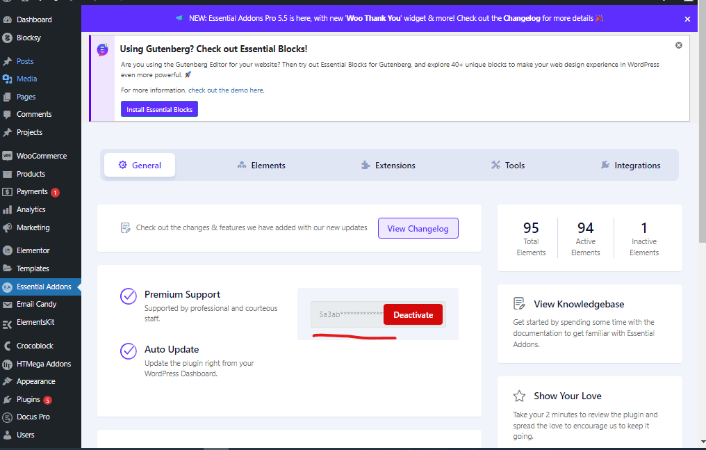Click the Plugins plug icon
The image size is (706, 450).
[7, 399]
